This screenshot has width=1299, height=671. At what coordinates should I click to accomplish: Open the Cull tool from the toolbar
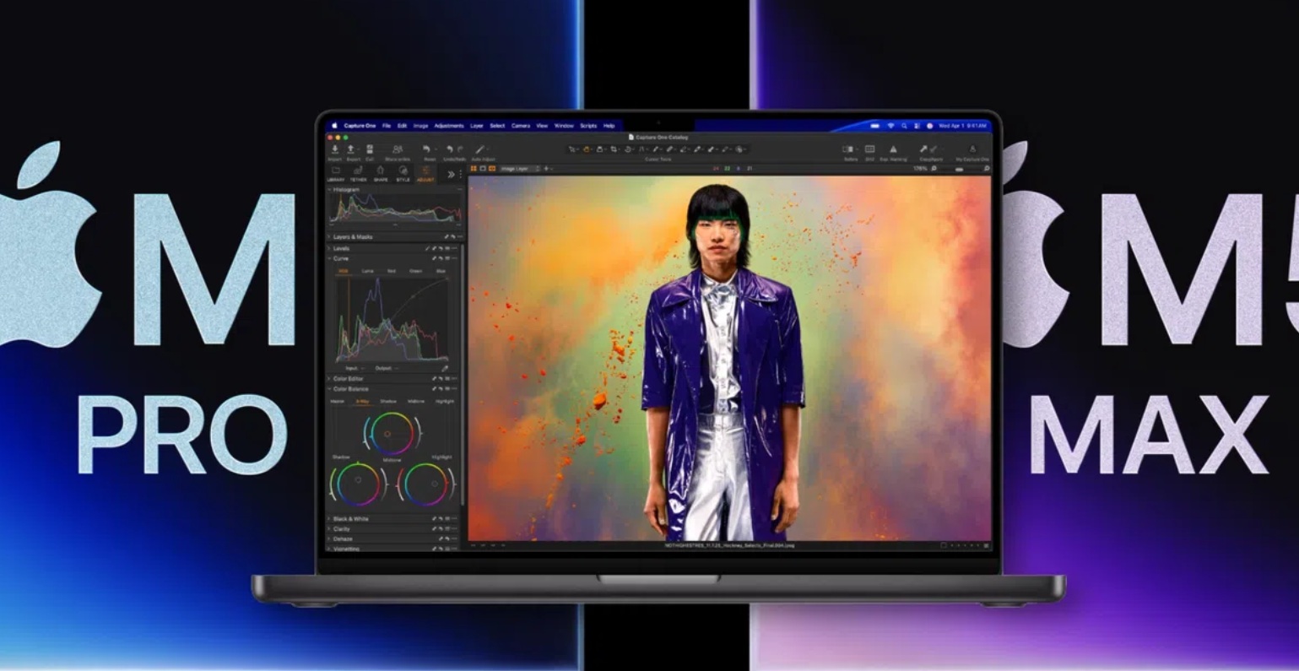click(370, 149)
